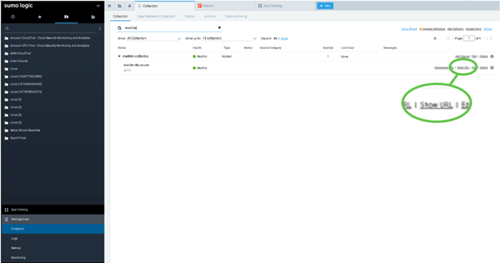Focus the collector search field containing mwhite
The width and height of the screenshot is (503, 263).
pyautogui.click(x=170, y=28)
